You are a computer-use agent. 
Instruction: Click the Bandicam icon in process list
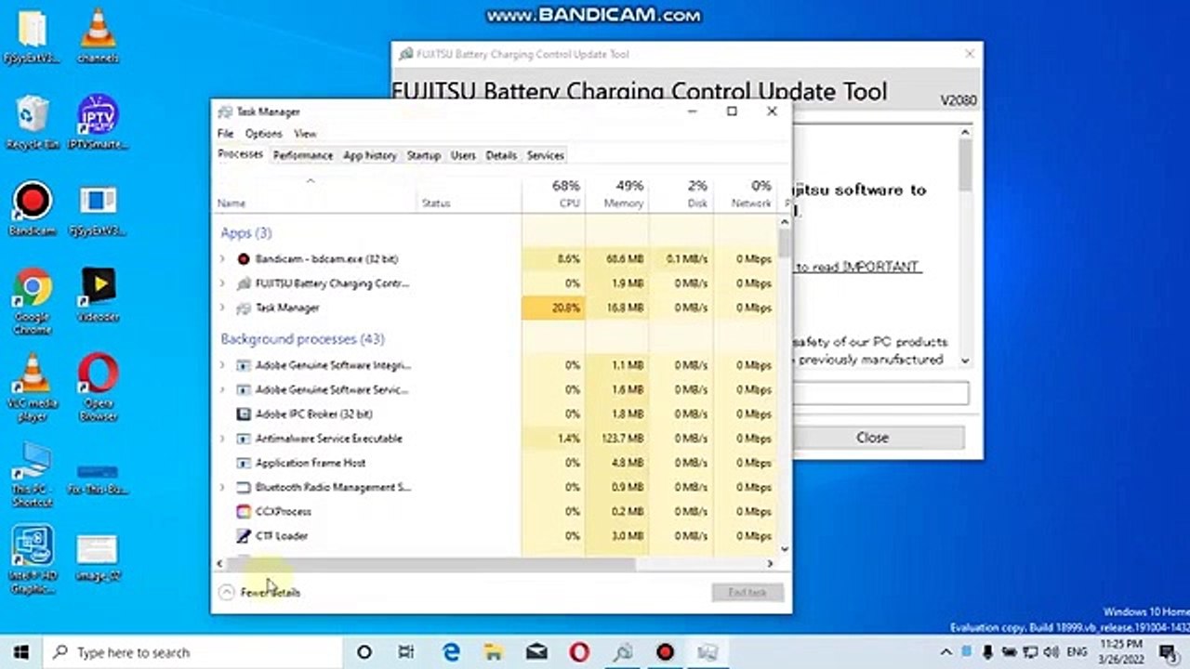pyautogui.click(x=244, y=259)
